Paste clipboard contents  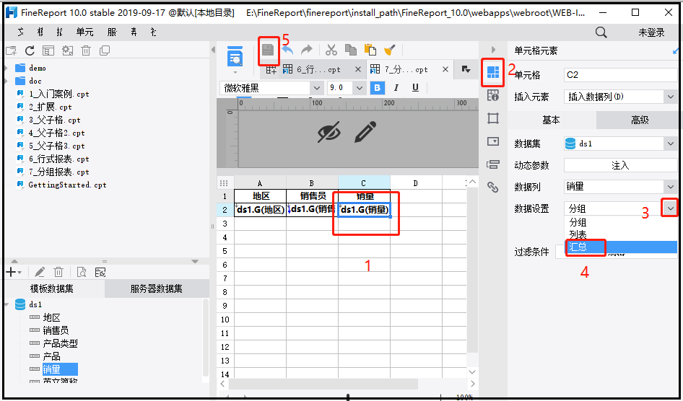click(370, 50)
